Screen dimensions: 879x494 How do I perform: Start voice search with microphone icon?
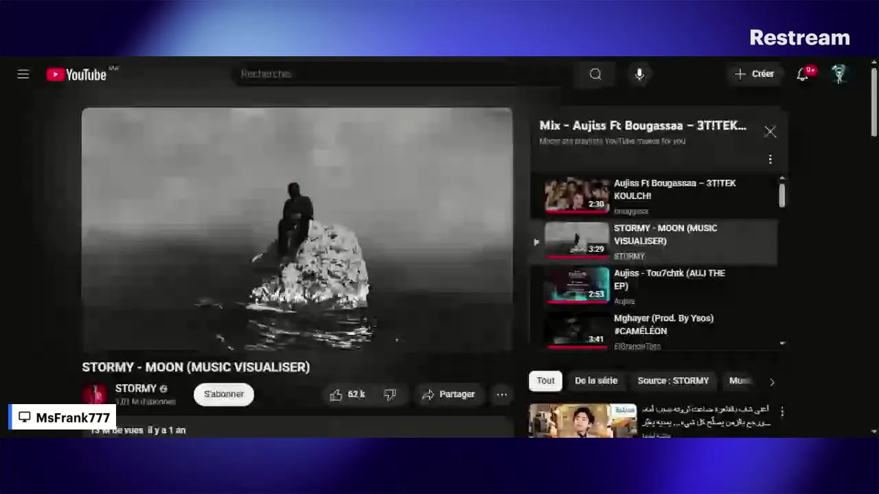coord(639,74)
